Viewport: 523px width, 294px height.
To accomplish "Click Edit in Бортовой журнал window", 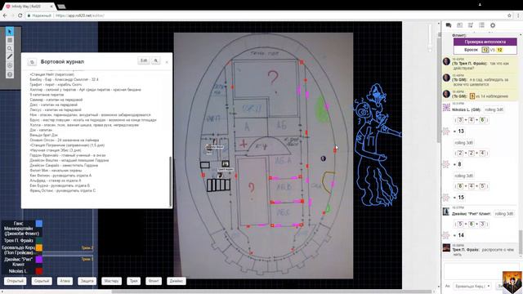I will pos(144,60).
